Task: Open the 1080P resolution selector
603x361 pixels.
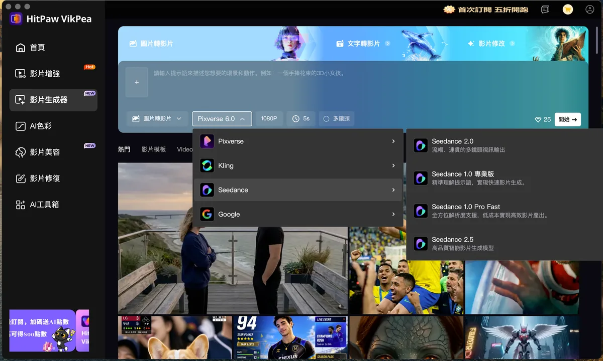Action: tap(269, 119)
